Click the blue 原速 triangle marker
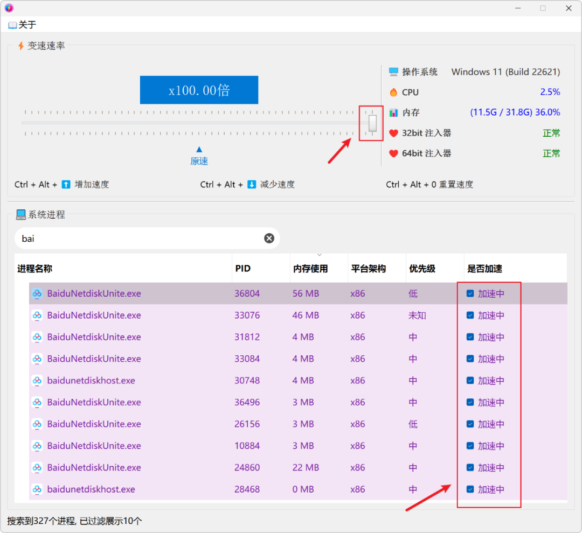The image size is (582, 533). coord(199,149)
